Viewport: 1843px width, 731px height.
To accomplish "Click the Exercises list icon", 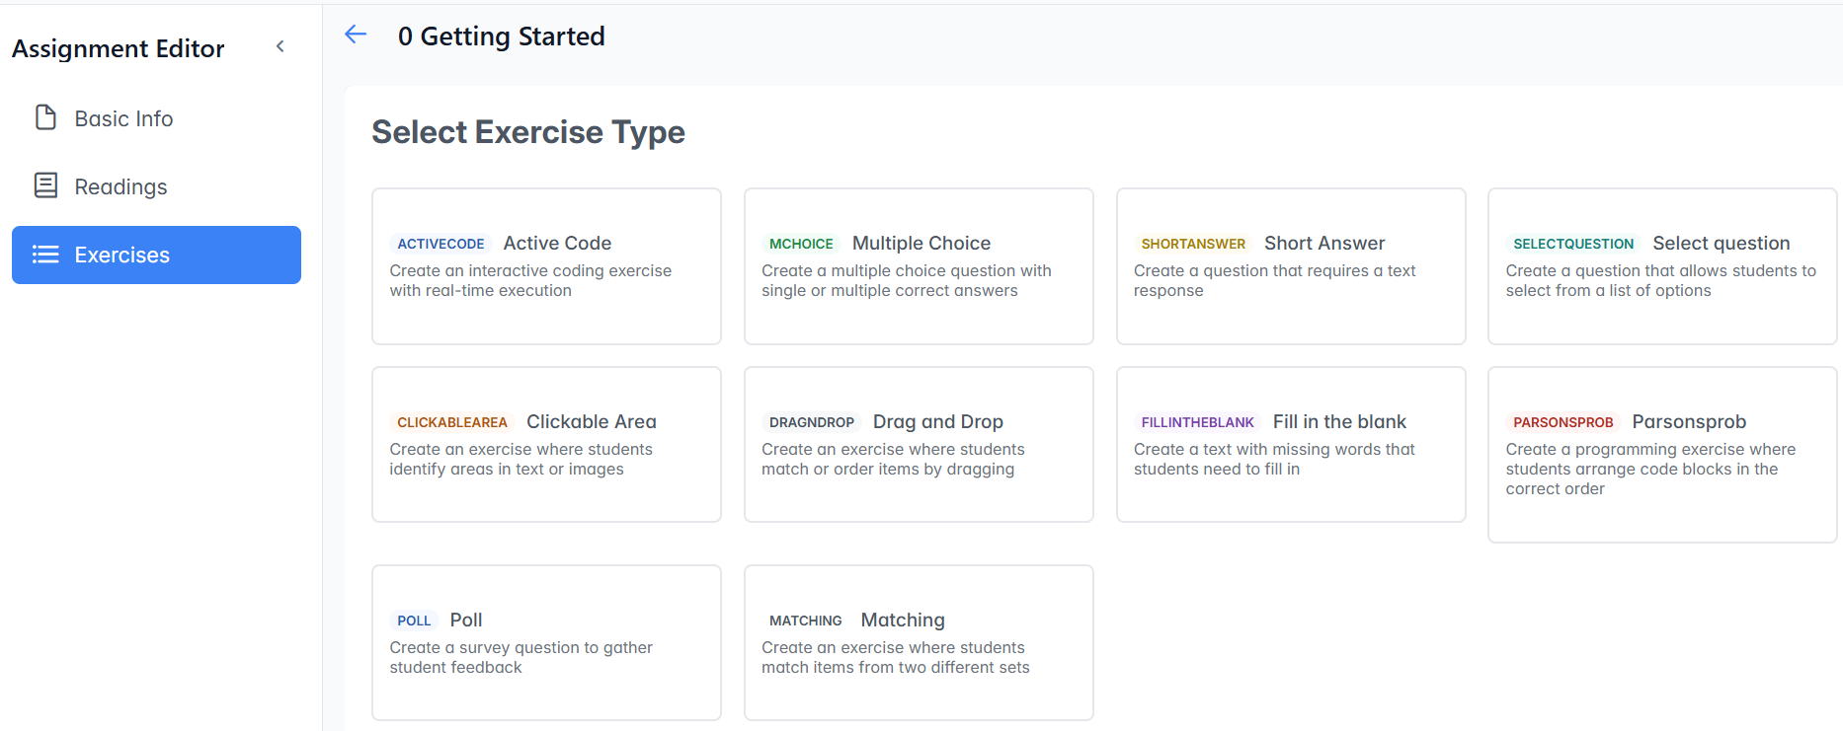I will (x=45, y=255).
